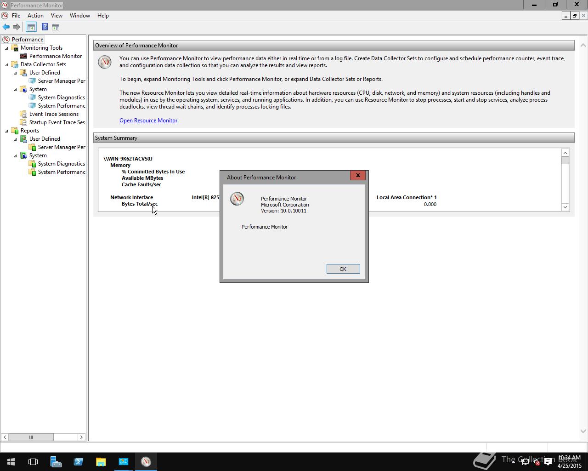Click Open Resource Monitor link
588x471 pixels.
coord(148,121)
